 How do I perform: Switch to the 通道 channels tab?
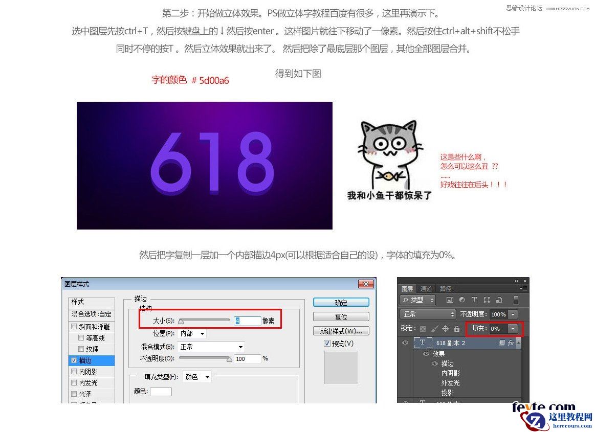pyautogui.click(x=426, y=289)
